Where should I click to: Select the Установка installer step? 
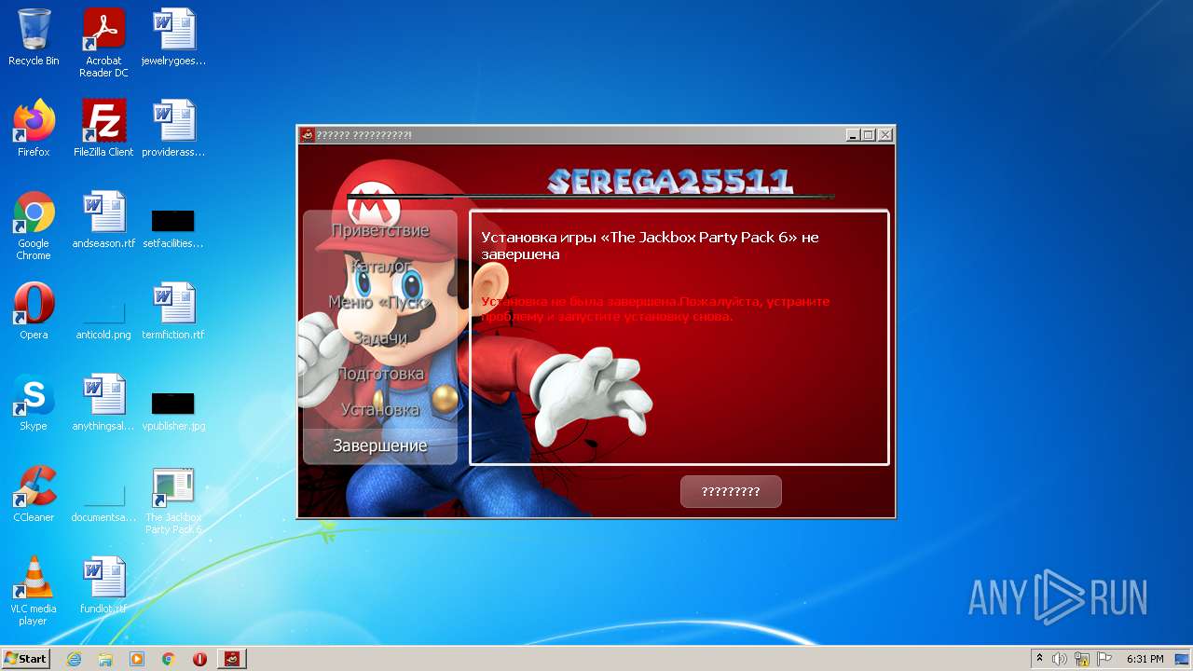380,409
